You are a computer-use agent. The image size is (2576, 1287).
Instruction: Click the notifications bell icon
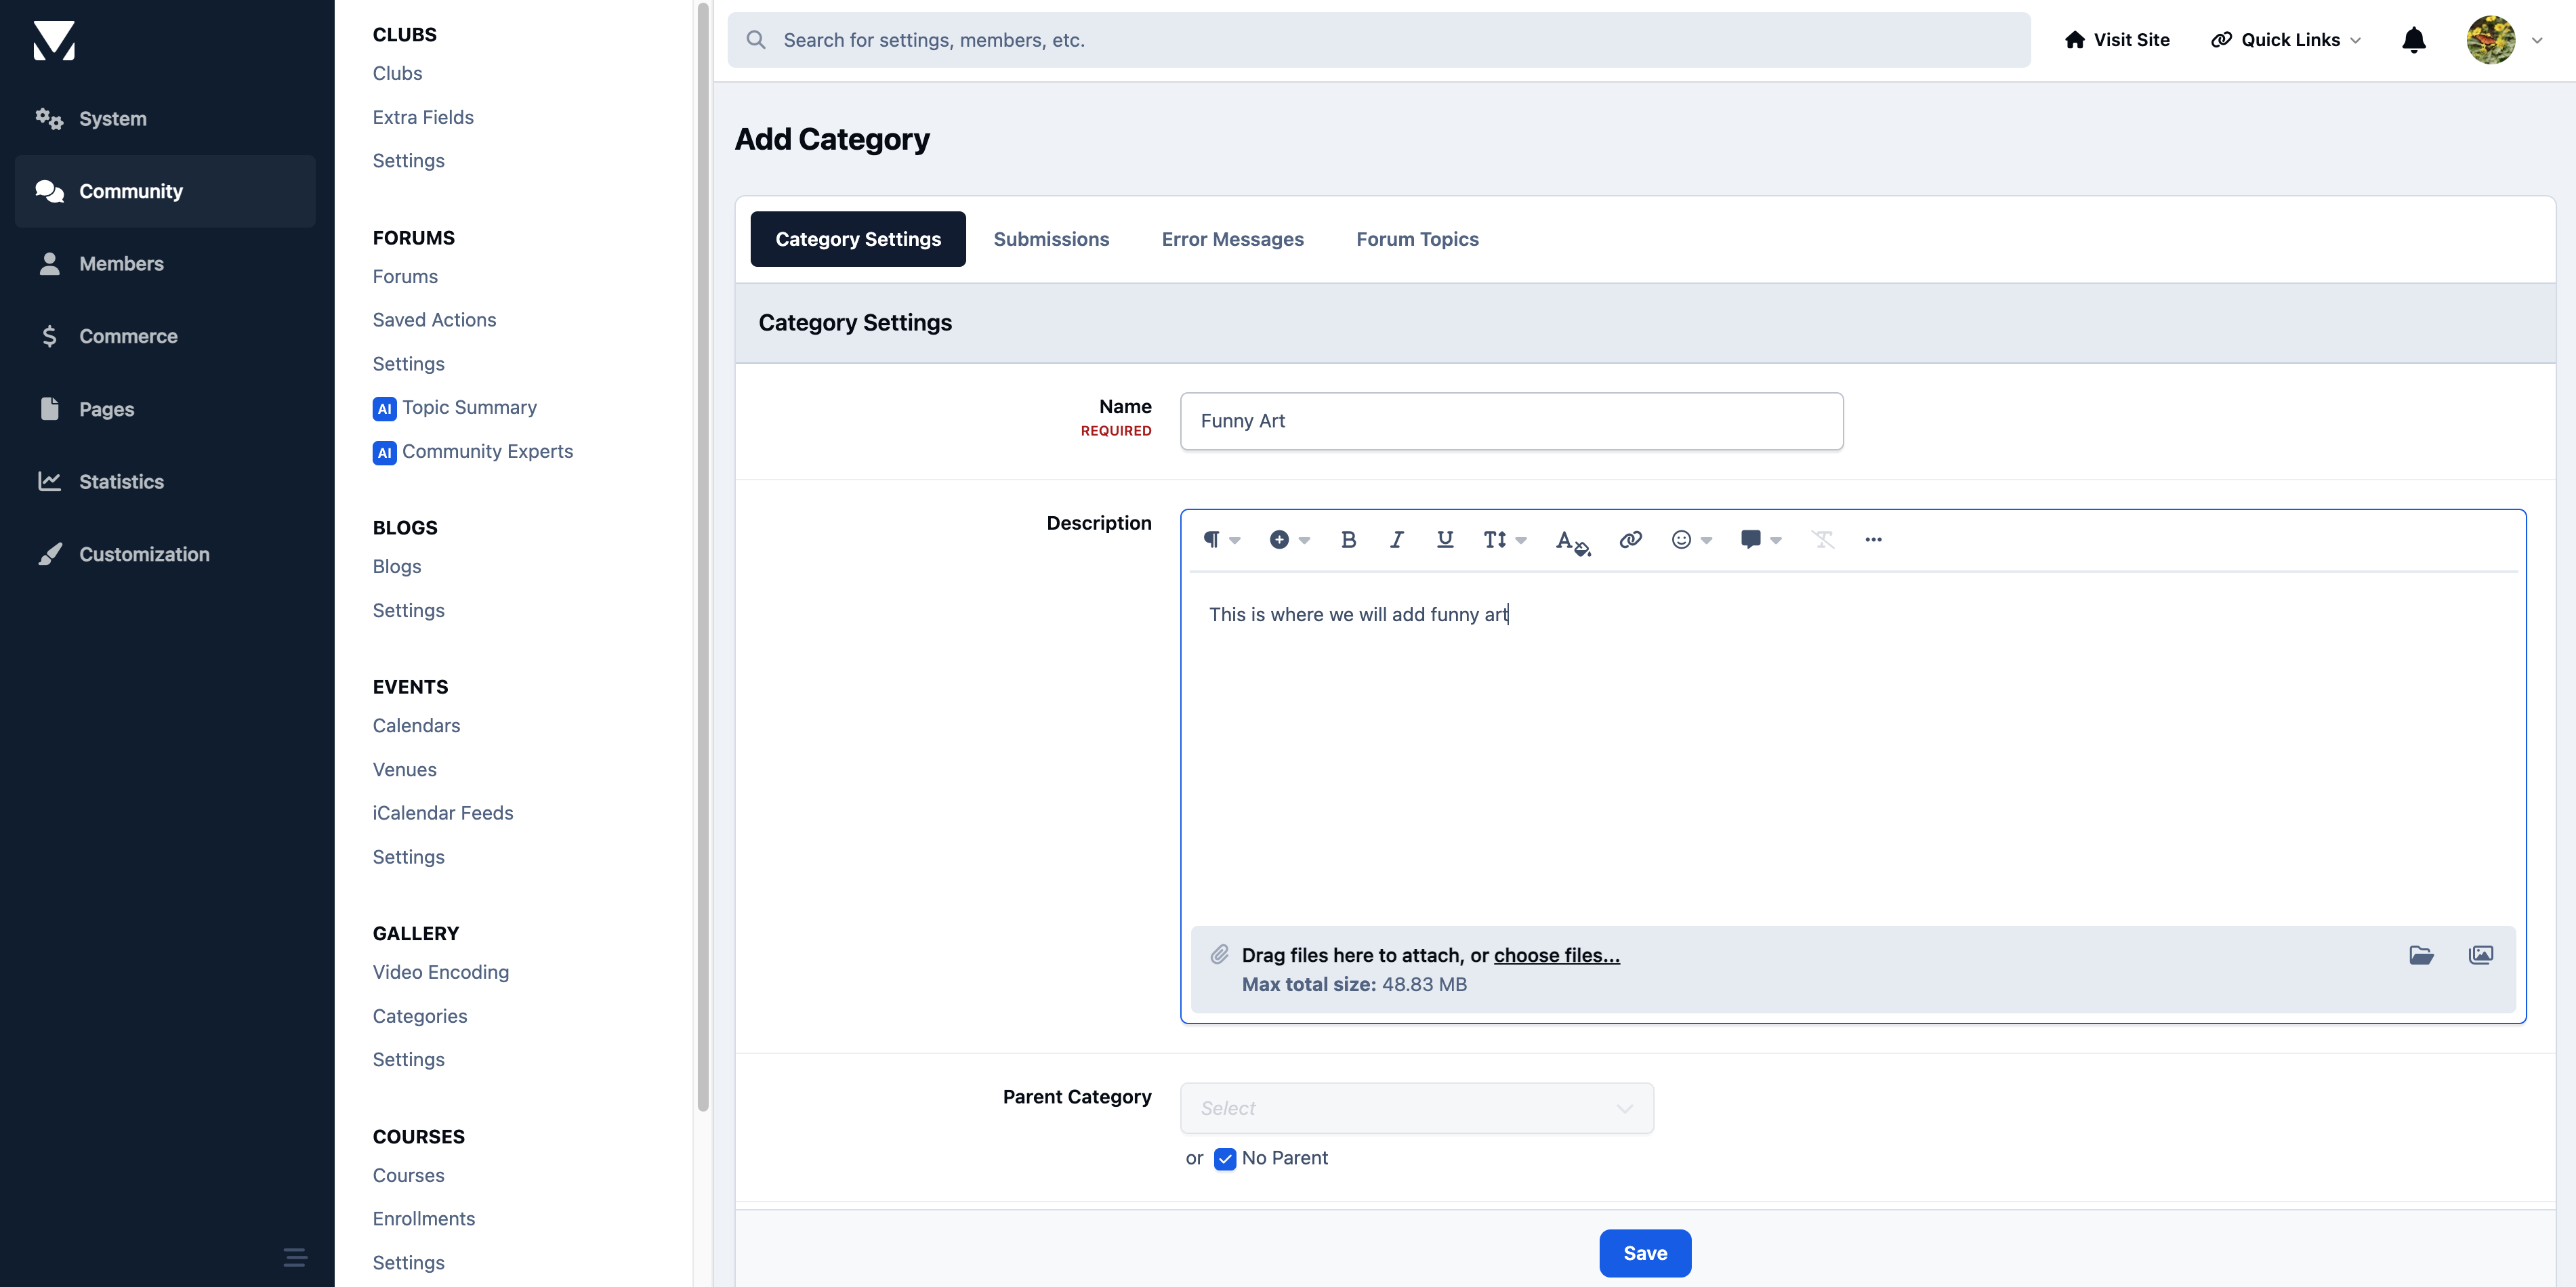point(2413,40)
